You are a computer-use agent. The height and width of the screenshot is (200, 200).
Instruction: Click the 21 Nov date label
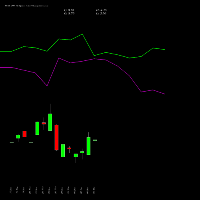tap(36, 190)
